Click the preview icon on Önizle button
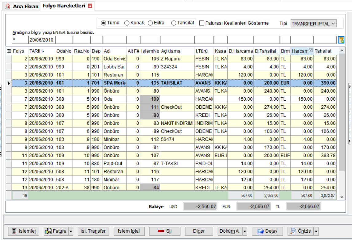 click(293, 231)
